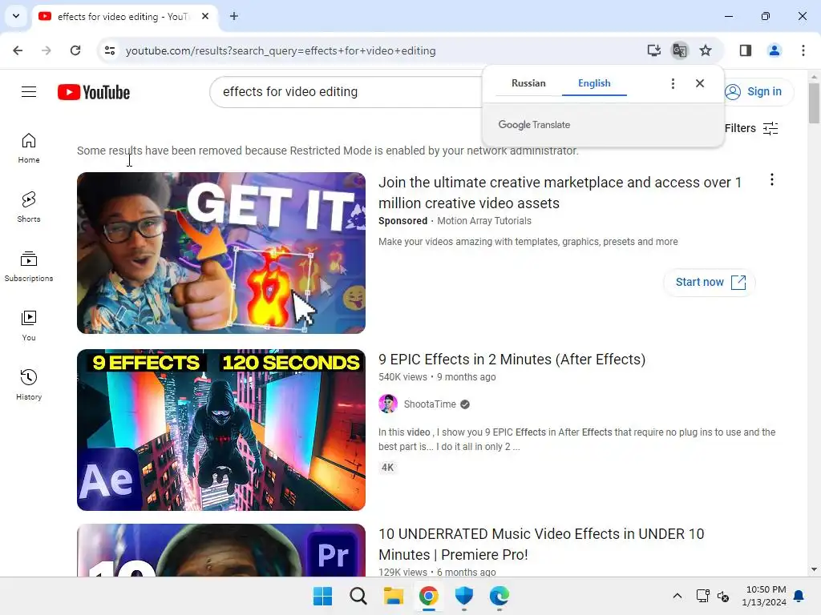Click the muted volume tray icon
The height and width of the screenshot is (615, 821).
pyautogui.click(x=723, y=596)
